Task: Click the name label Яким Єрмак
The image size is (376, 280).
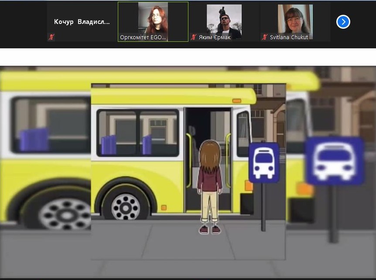Action: (x=215, y=37)
